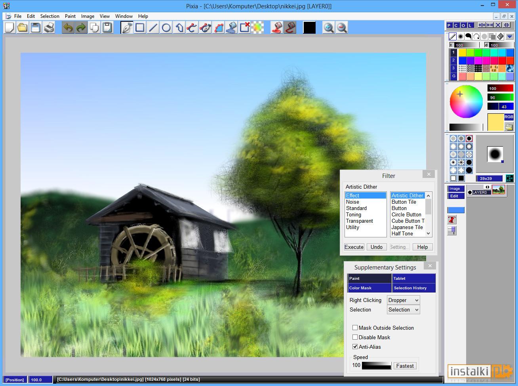Click the printer icon

[49, 27]
